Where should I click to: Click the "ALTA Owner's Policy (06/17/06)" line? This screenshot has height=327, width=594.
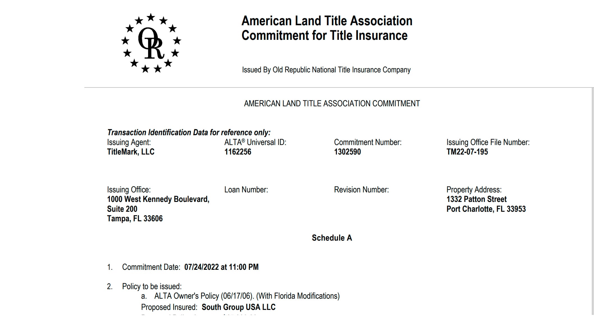[x=247, y=296]
